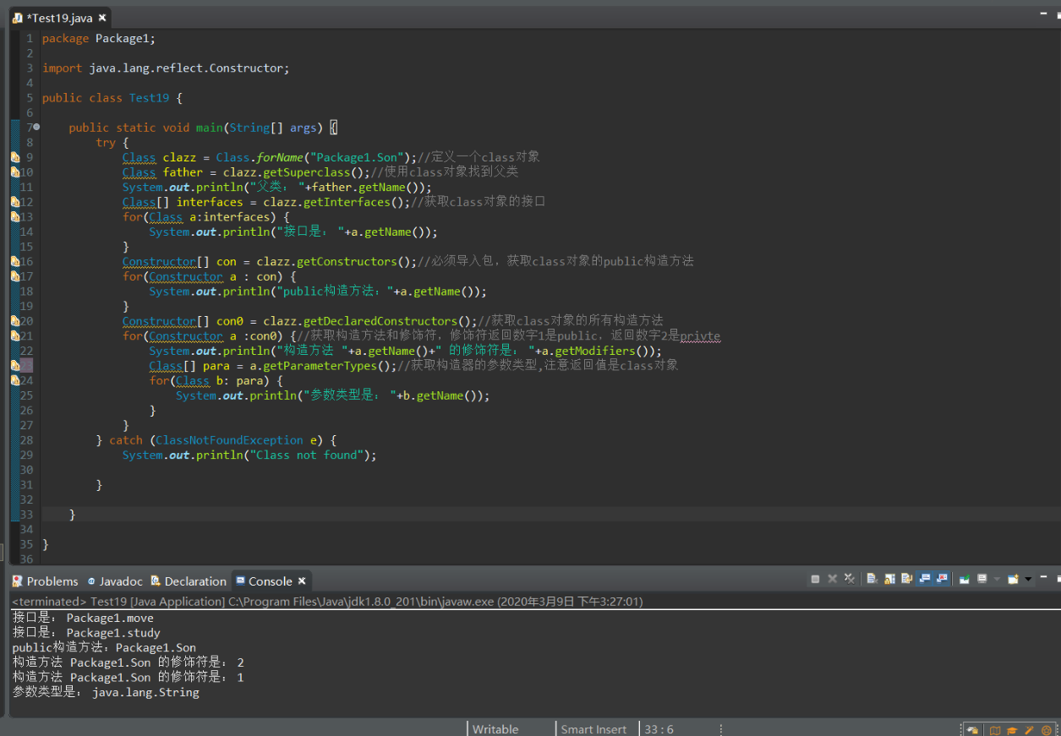Toggle Scroll Lock in the console

tap(889, 579)
